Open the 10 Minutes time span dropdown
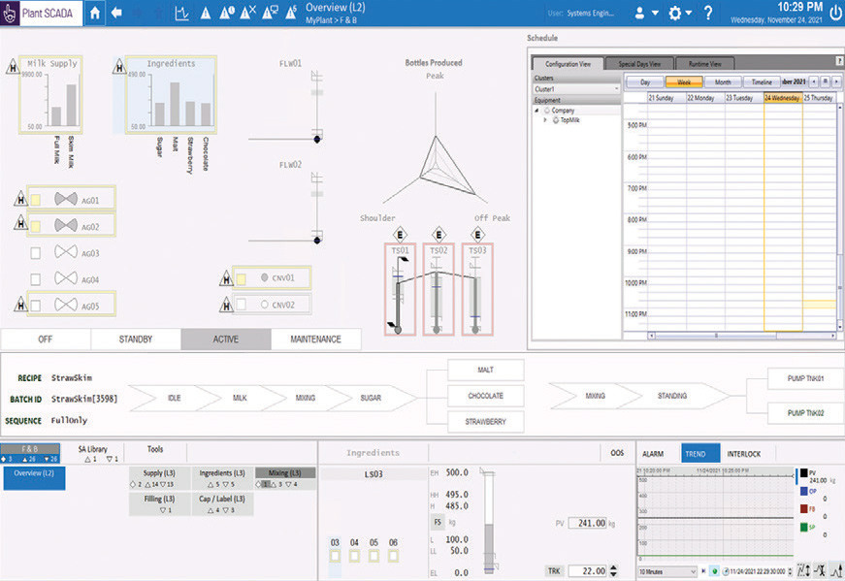 click(x=667, y=571)
